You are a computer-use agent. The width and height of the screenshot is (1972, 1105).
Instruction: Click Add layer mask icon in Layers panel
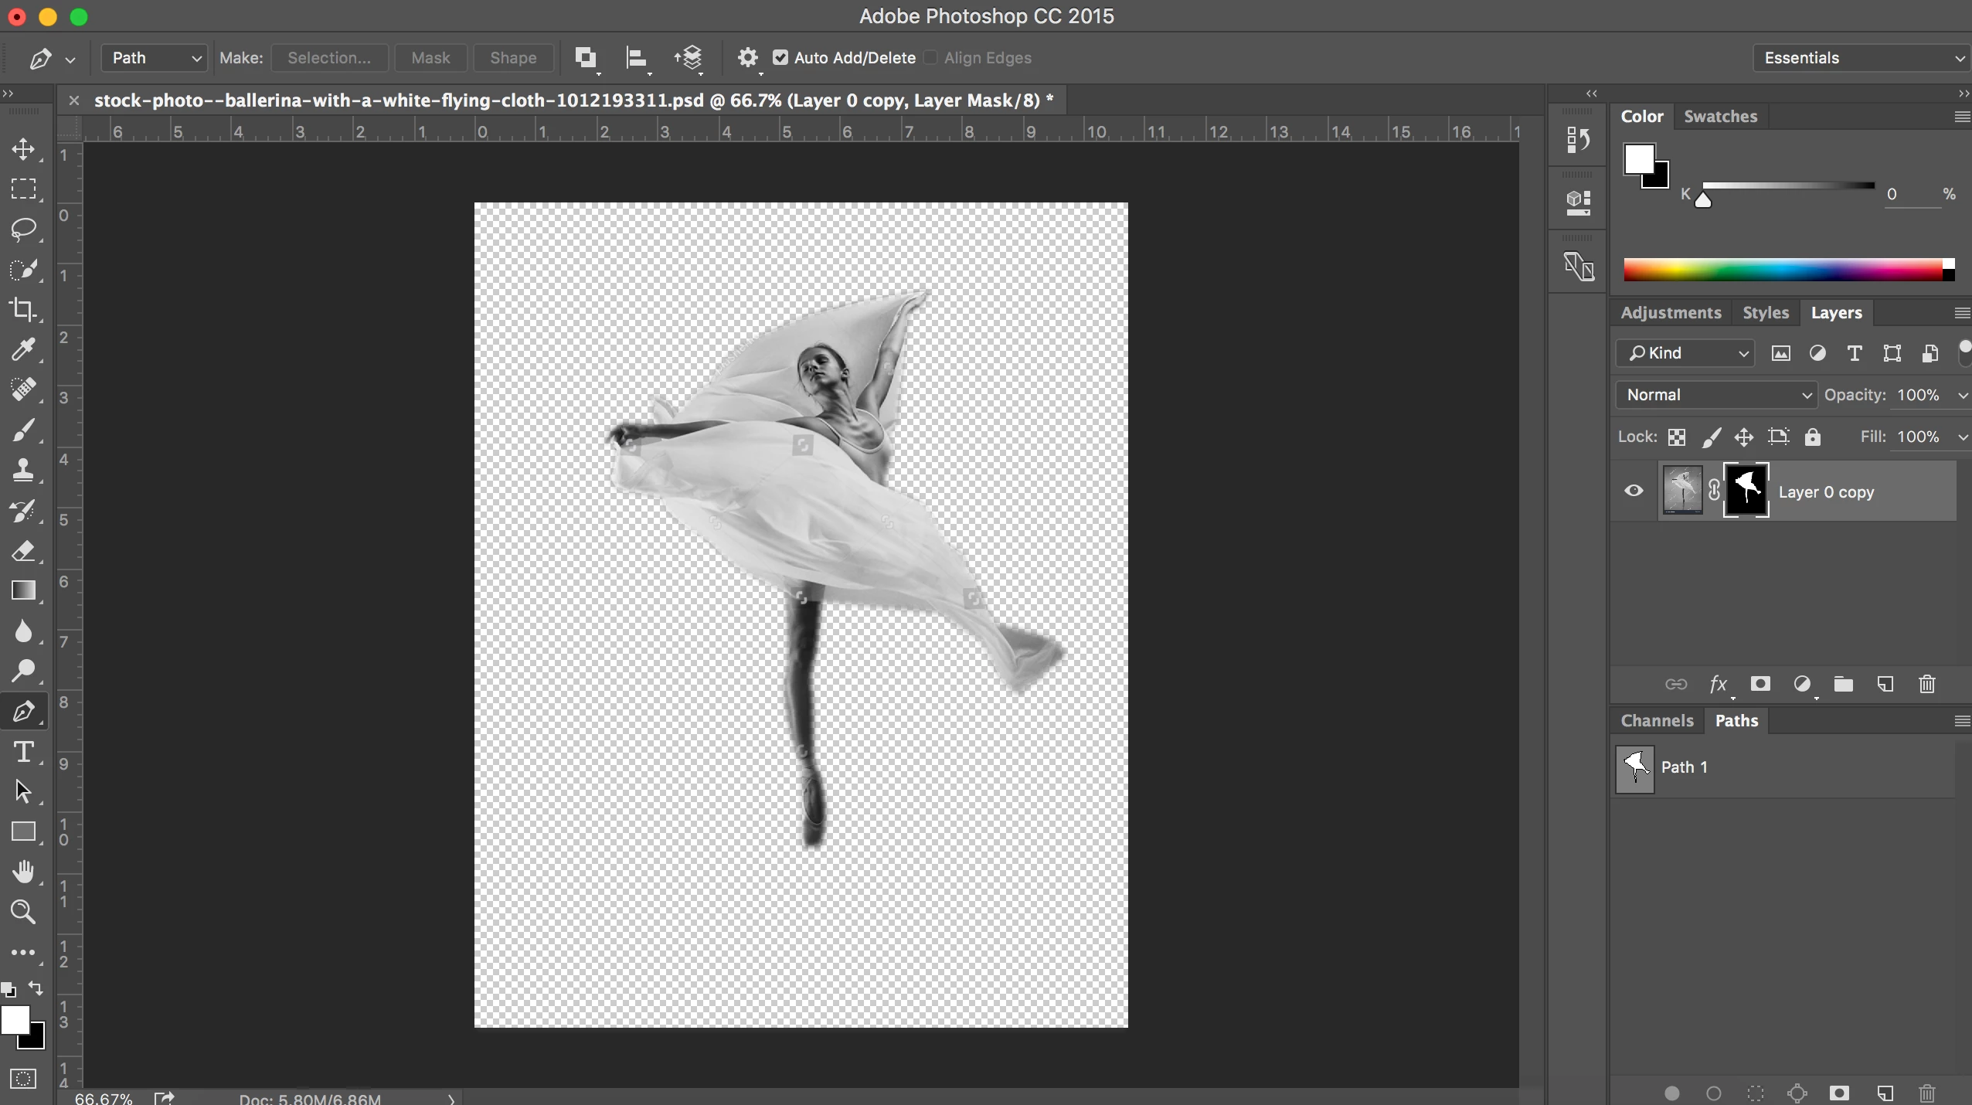click(1760, 684)
